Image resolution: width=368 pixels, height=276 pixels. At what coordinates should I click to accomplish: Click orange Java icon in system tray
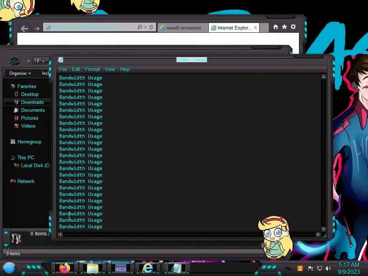[x=300, y=268]
